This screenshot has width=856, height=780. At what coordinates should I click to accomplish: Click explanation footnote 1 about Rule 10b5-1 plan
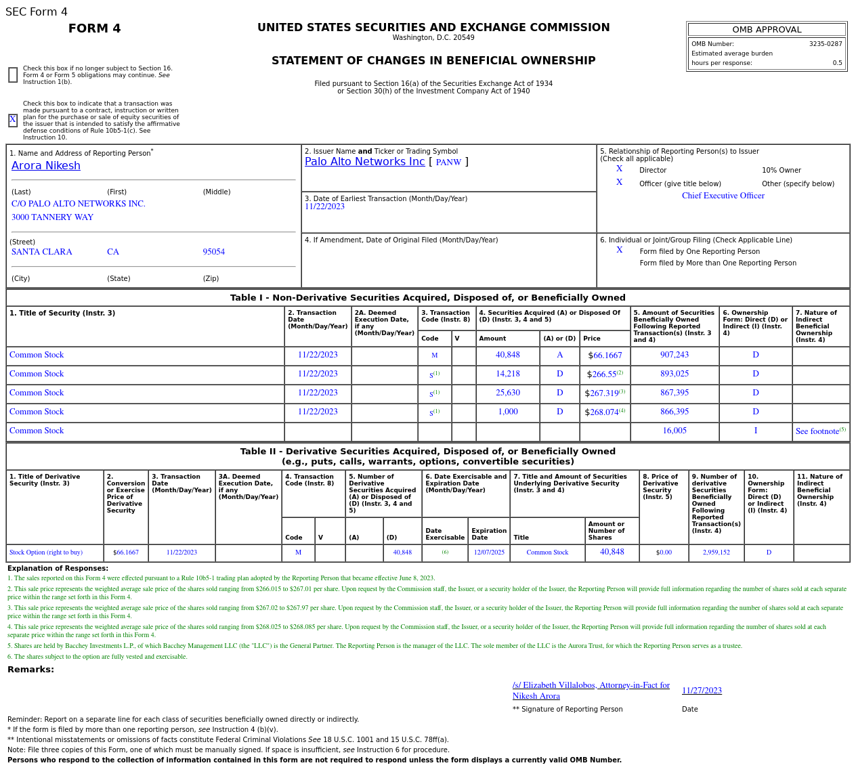point(221,578)
